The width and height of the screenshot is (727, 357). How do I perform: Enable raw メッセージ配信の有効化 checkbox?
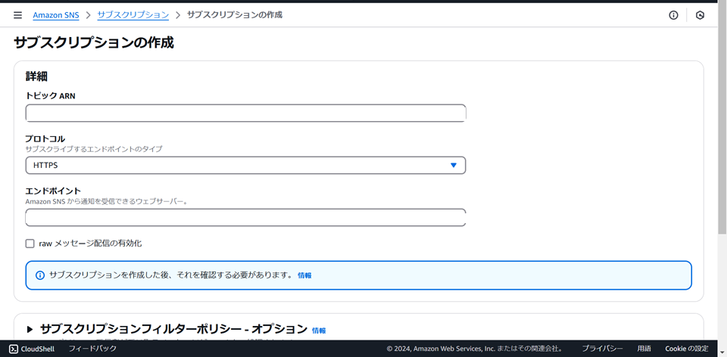[30, 244]
